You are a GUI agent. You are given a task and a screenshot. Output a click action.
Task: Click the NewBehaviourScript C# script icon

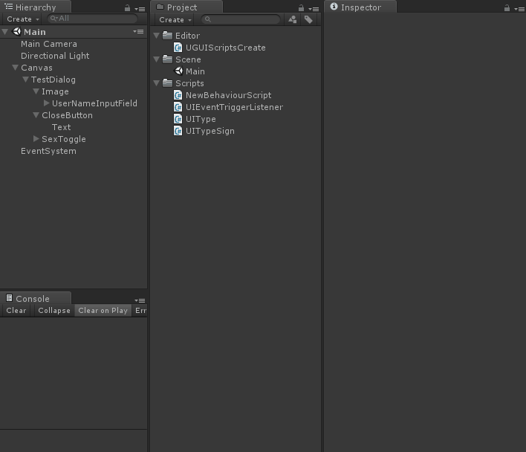coord(178,95)
